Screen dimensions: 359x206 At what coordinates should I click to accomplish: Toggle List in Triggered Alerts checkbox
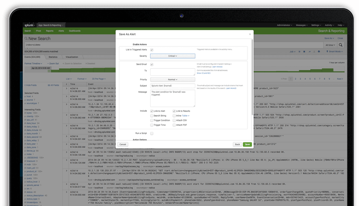152,50
